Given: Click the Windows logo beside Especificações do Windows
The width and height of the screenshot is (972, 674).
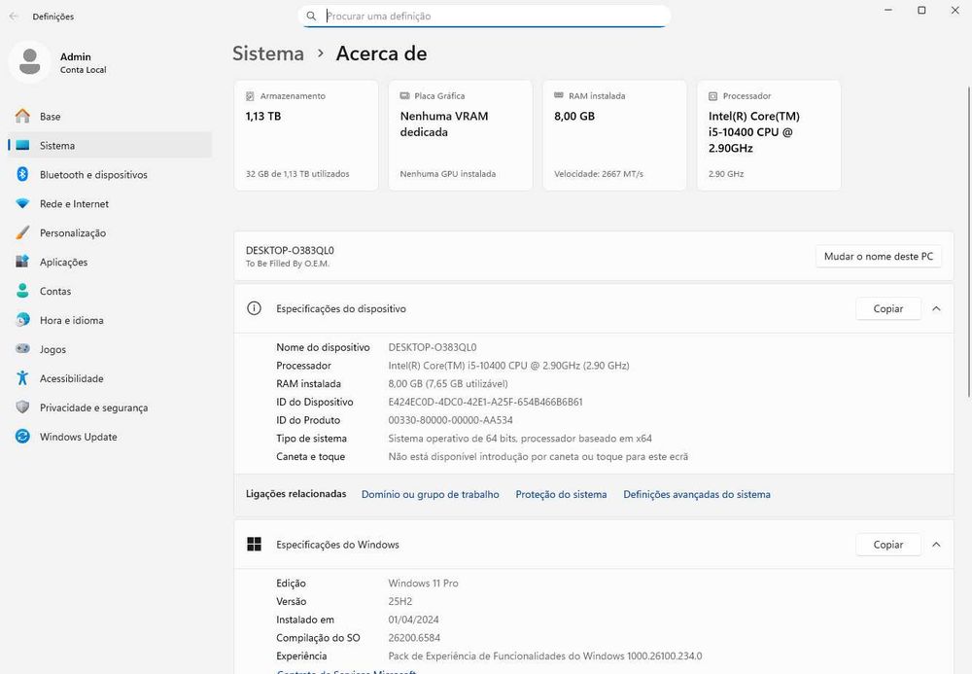Looking at the screenshot, I should point(254,545).
